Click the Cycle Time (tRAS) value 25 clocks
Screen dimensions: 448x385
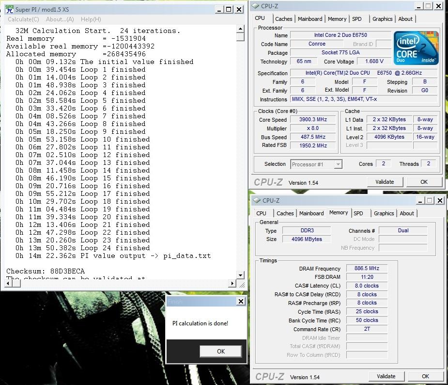[367, 311]
